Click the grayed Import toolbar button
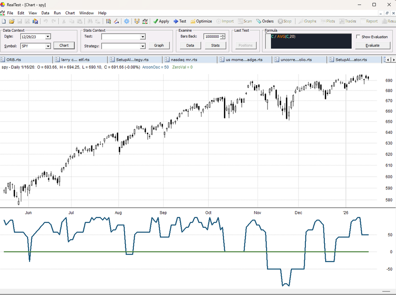The image size is (396, 295). tap(225, 22)
